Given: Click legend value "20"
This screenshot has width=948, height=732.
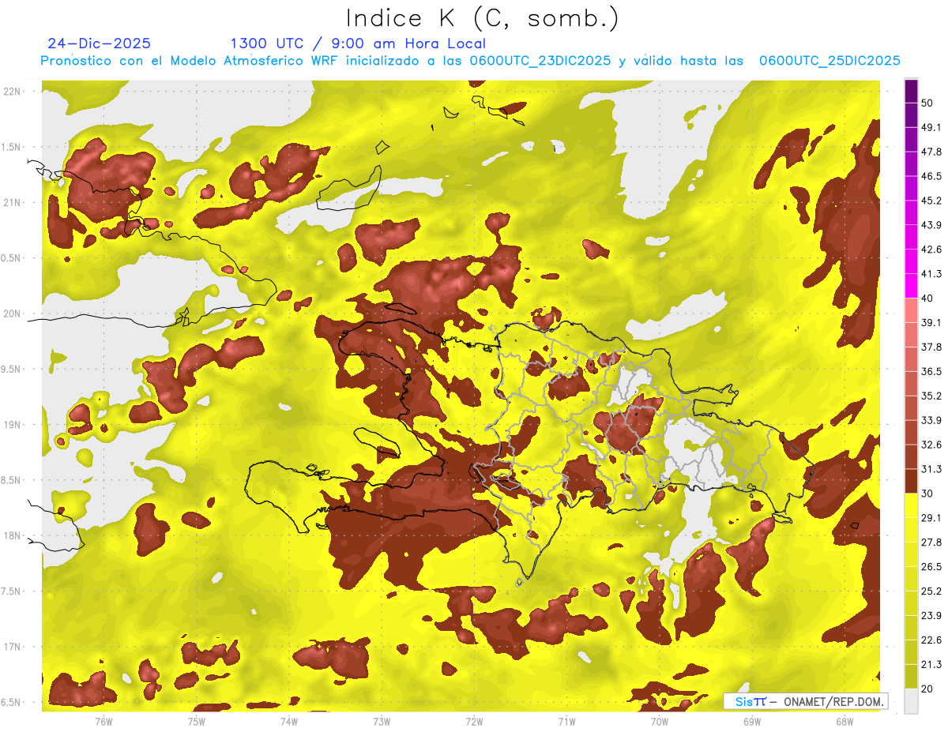Looking at the screenshot, I should tap(928, 689).
